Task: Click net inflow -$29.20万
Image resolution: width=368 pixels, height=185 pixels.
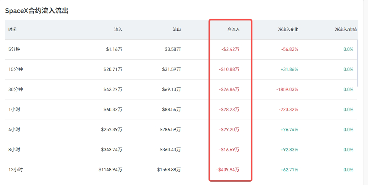Action: tap(229, 129)
